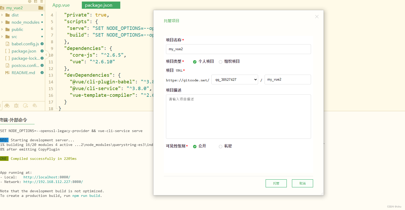Screen dimensions: 405x210
Task: Focus the URL project path input my_vue2
Action: click(288, 80)
